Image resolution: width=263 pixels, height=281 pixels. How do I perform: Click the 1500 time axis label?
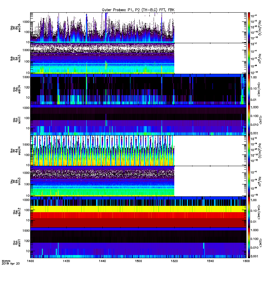pyautogui.click(x=138, y=261)
